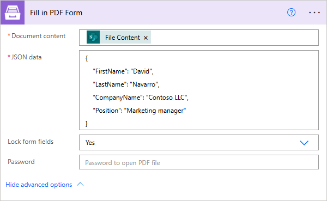327x201 pixels.
Task: Click Hide advanced options link
Action: [39, 185]
